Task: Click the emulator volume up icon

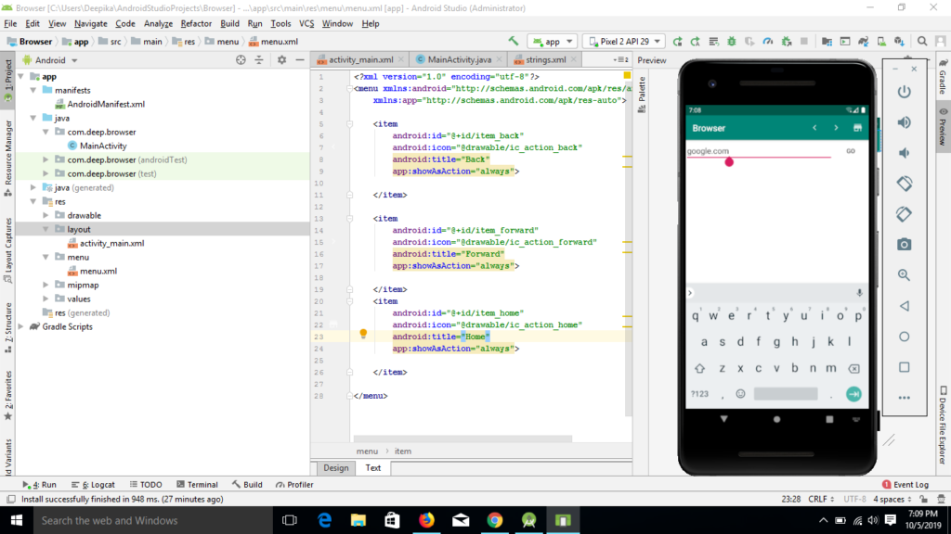Action: 905,122
